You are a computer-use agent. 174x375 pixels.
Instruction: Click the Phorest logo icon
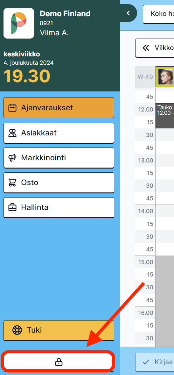19,23
